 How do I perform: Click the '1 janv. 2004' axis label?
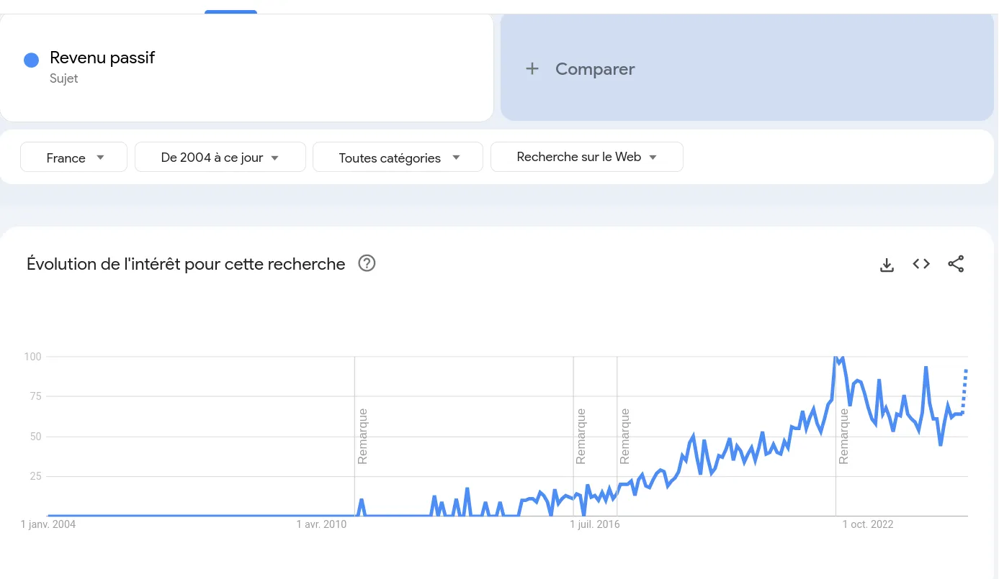(x=48, y=524)
